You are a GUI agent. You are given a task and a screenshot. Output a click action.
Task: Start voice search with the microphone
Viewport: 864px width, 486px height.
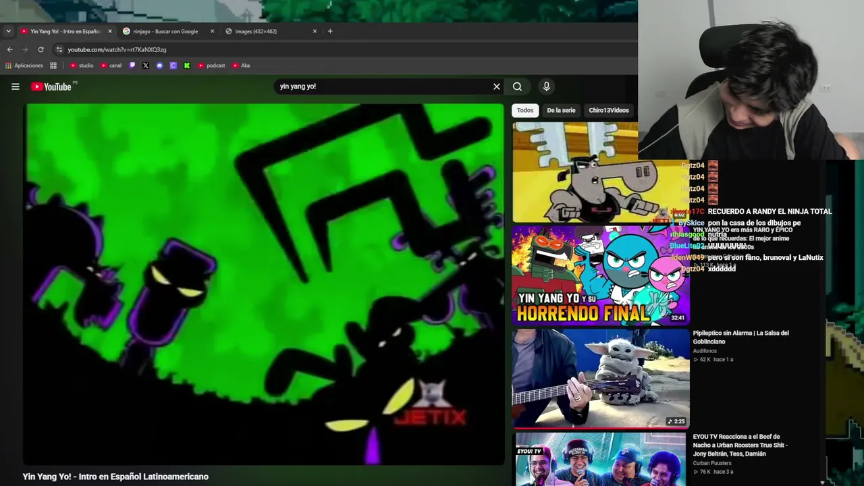tap(547, 86)
